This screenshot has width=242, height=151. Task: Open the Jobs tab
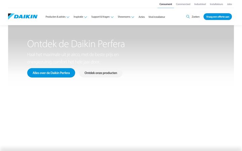click(x=229, y=4)
